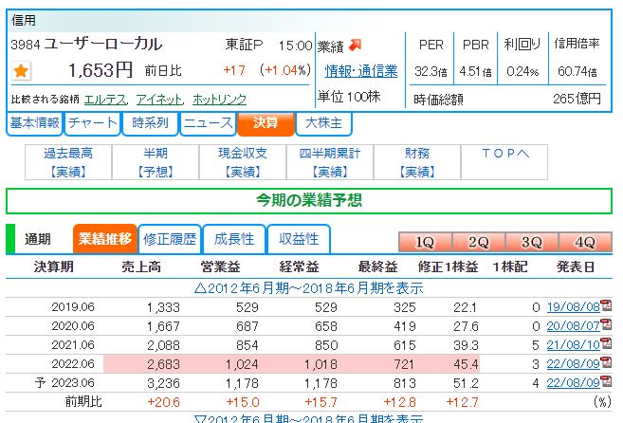Open PDF icon in the 予 2023.06 row
Screen dimensions: 623x423
pos(606,381)
